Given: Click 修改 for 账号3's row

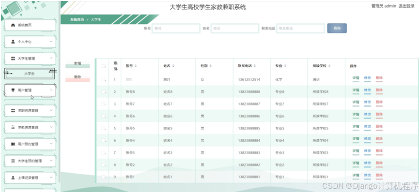Looking at the screenshot, I should click(x=368, y=151).
